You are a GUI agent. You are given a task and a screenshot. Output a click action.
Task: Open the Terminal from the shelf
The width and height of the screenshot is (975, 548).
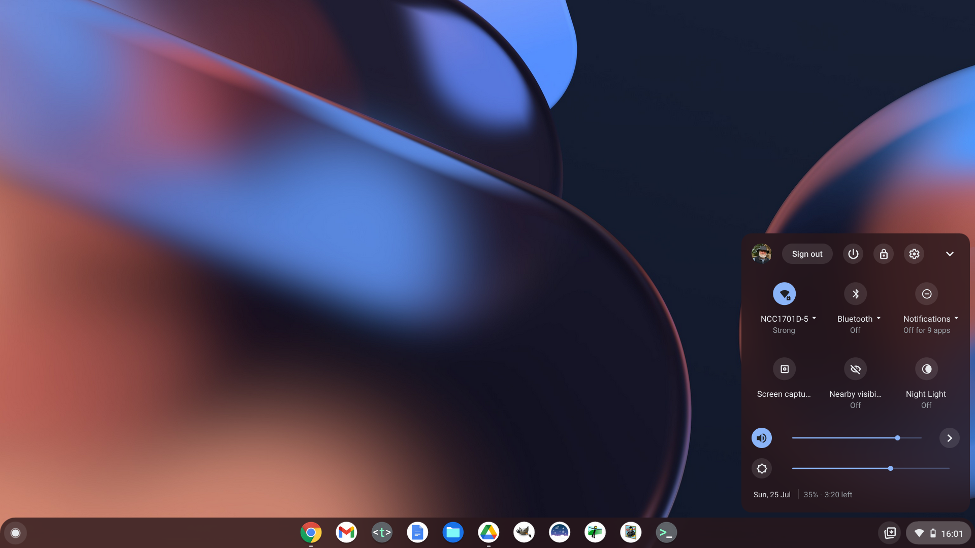coord(666,532)
